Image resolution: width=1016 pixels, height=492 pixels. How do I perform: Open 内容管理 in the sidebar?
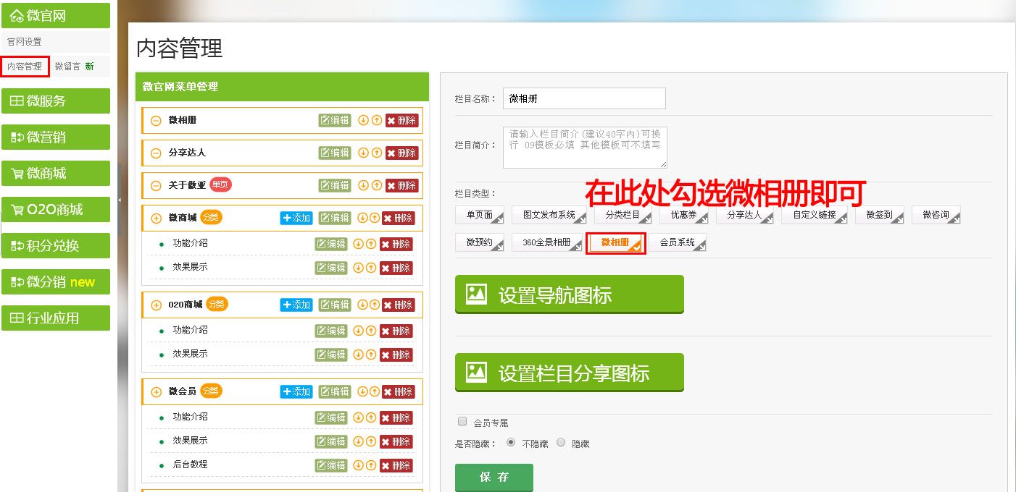coord(25,67)
